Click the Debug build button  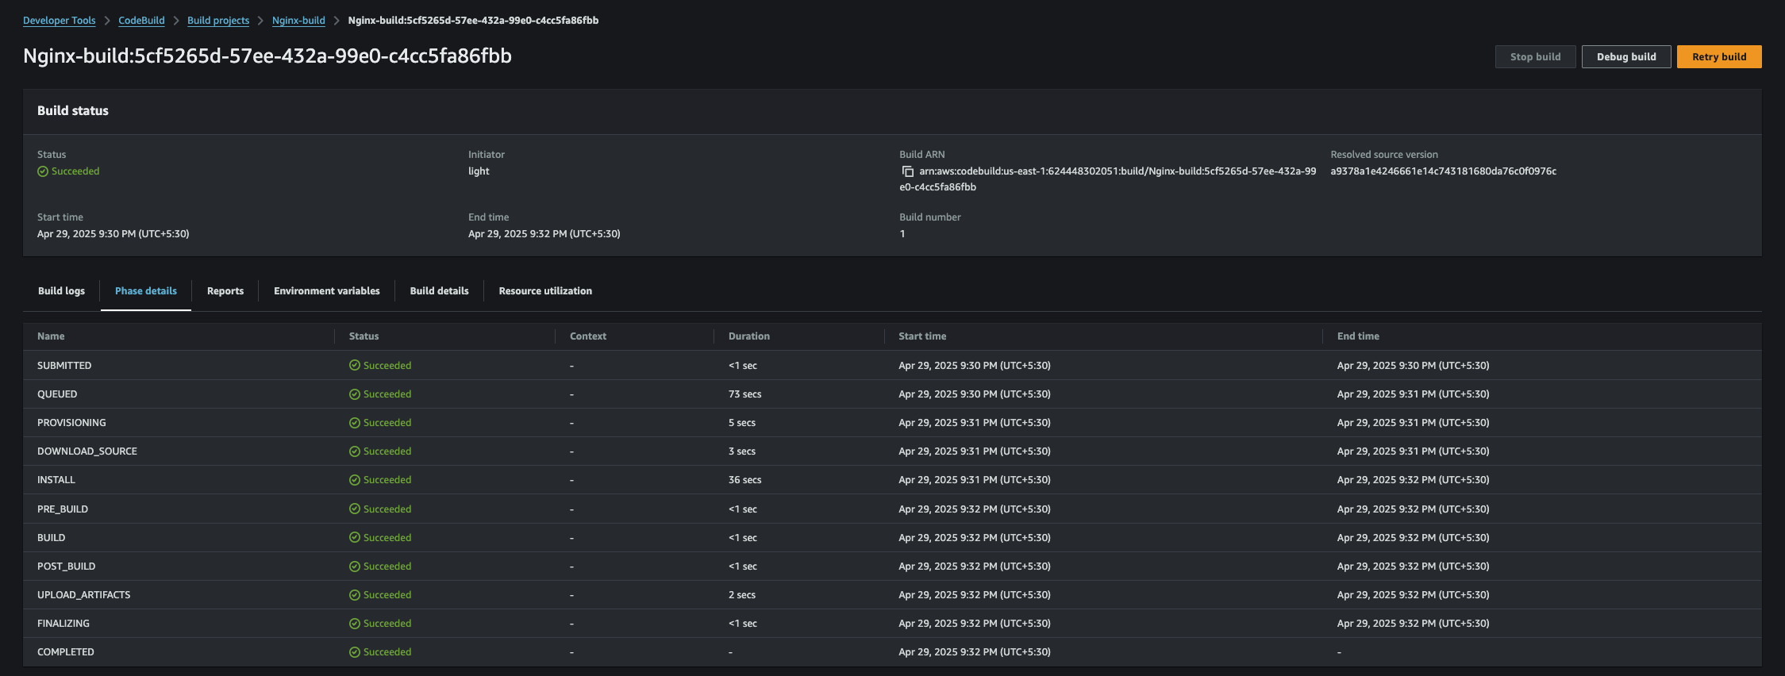[1626, 57]
